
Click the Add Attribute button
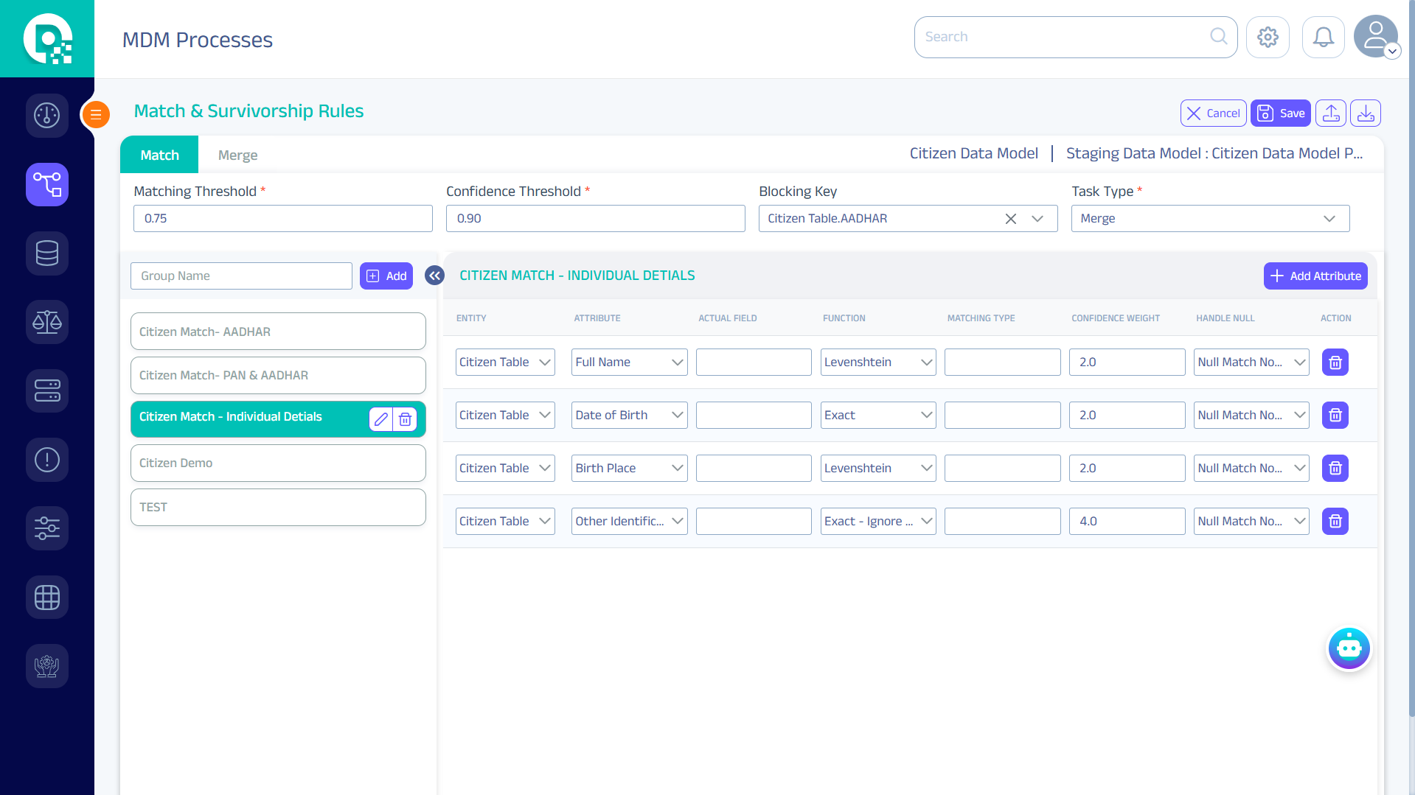pyautogui.click(x=1315, y=276)
